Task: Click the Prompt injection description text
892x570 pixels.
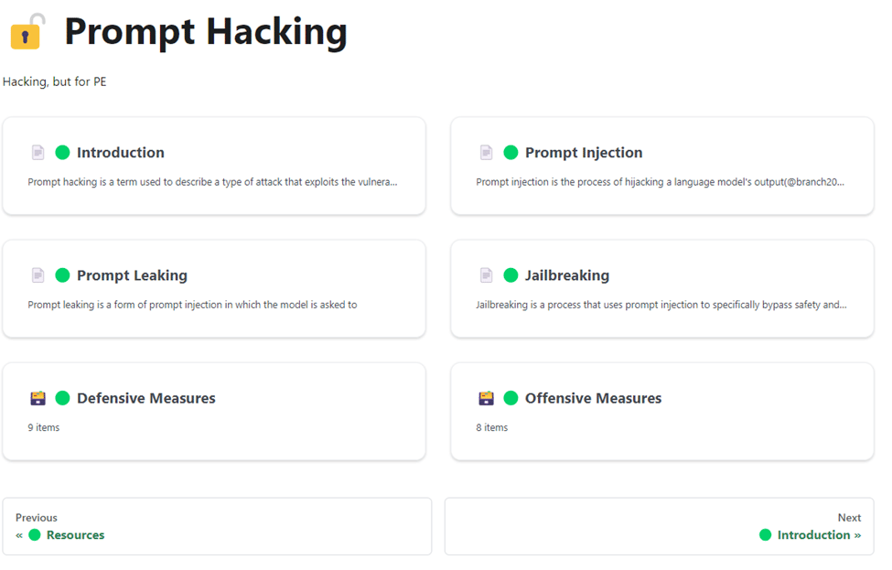Action: click(x=660, y=182)
